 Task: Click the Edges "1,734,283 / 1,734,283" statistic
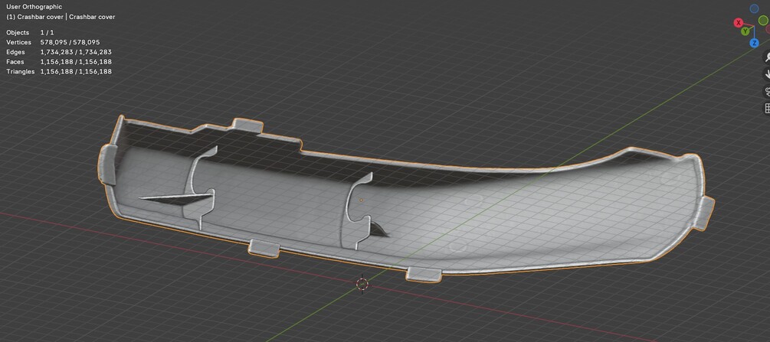[x=76, y=52]
